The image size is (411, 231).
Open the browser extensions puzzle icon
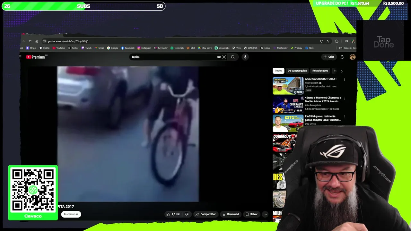337,41
